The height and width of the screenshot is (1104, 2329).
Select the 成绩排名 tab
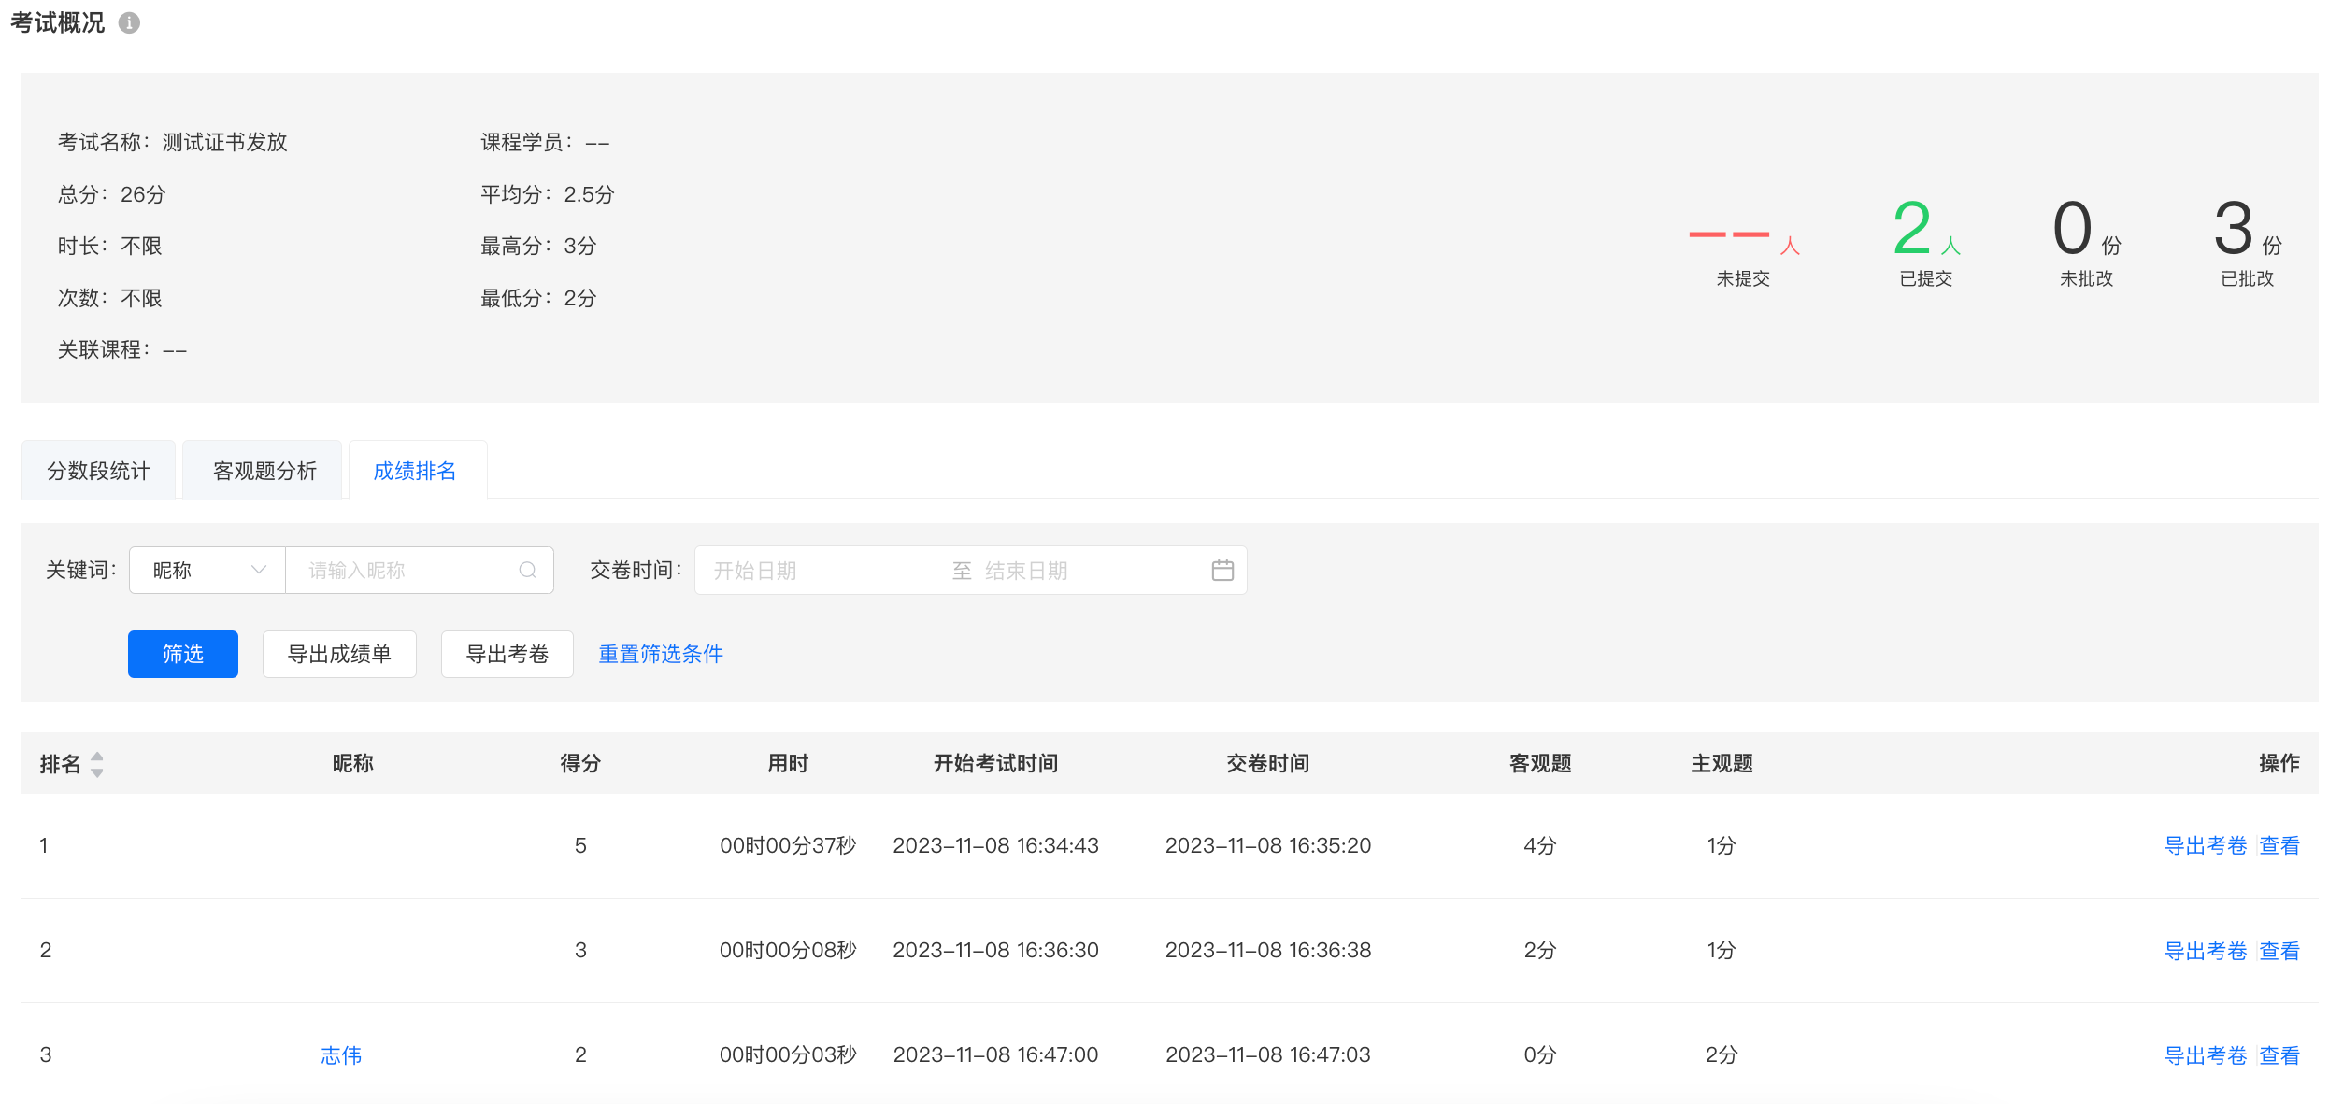[415, 470]
